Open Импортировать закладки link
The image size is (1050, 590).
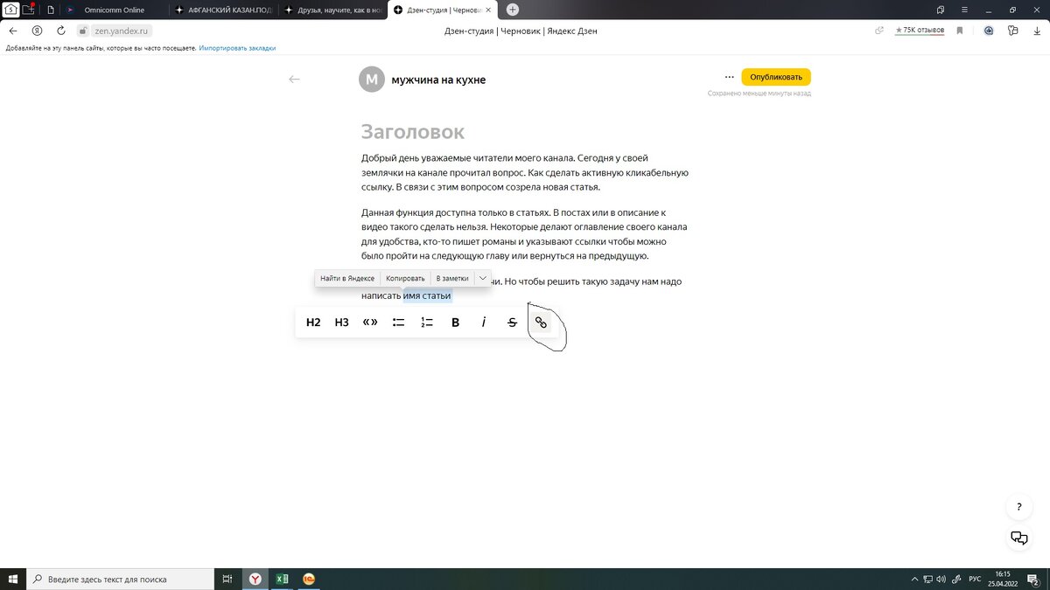click(235, 48)
